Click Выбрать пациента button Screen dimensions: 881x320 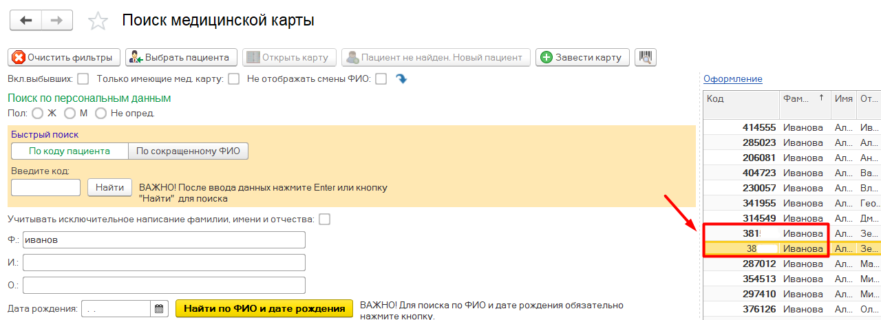(x=181, y=57)
